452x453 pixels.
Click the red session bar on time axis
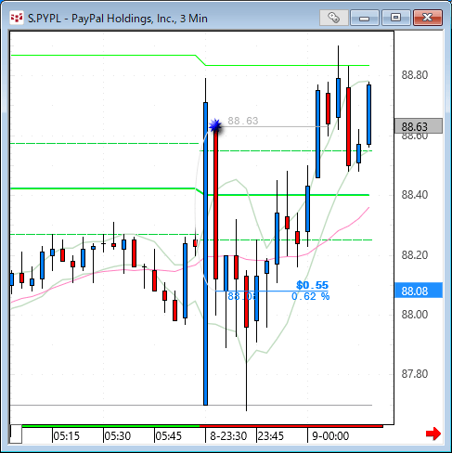[x=291, y=426]
